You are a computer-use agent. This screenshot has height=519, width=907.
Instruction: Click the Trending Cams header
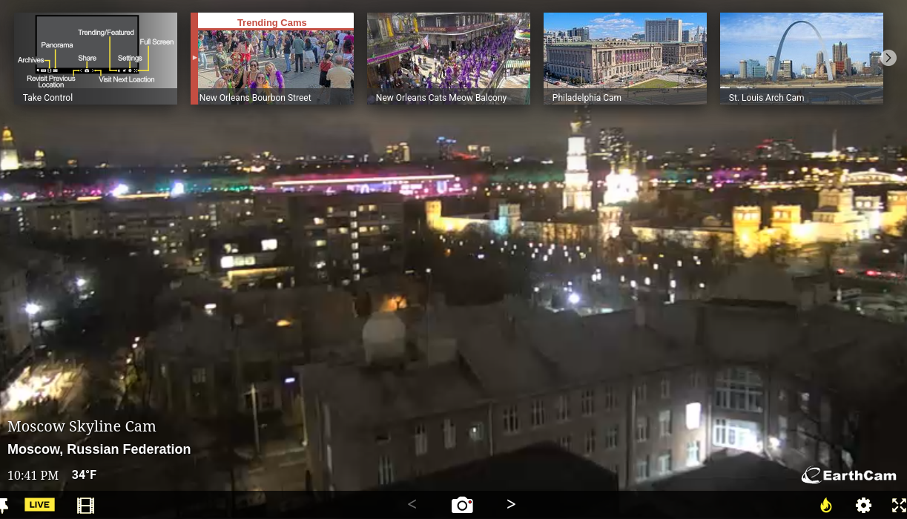[272, 22]
